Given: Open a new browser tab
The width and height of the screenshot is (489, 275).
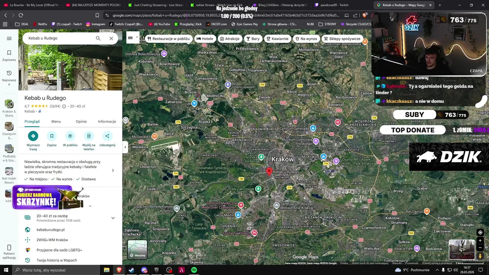Looking at the screenshot, I should (440, 5).
